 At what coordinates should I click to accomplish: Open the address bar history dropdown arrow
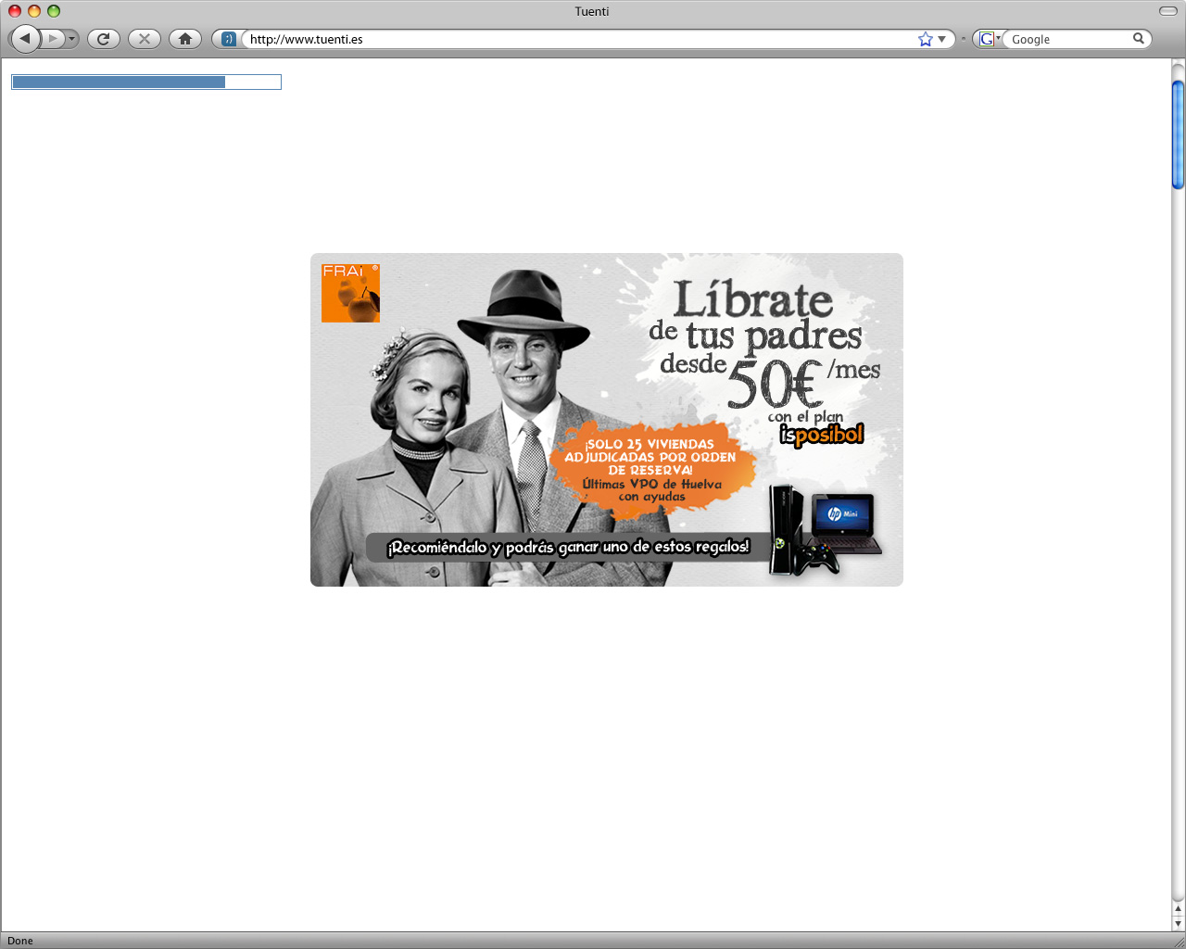coord(942,39)
